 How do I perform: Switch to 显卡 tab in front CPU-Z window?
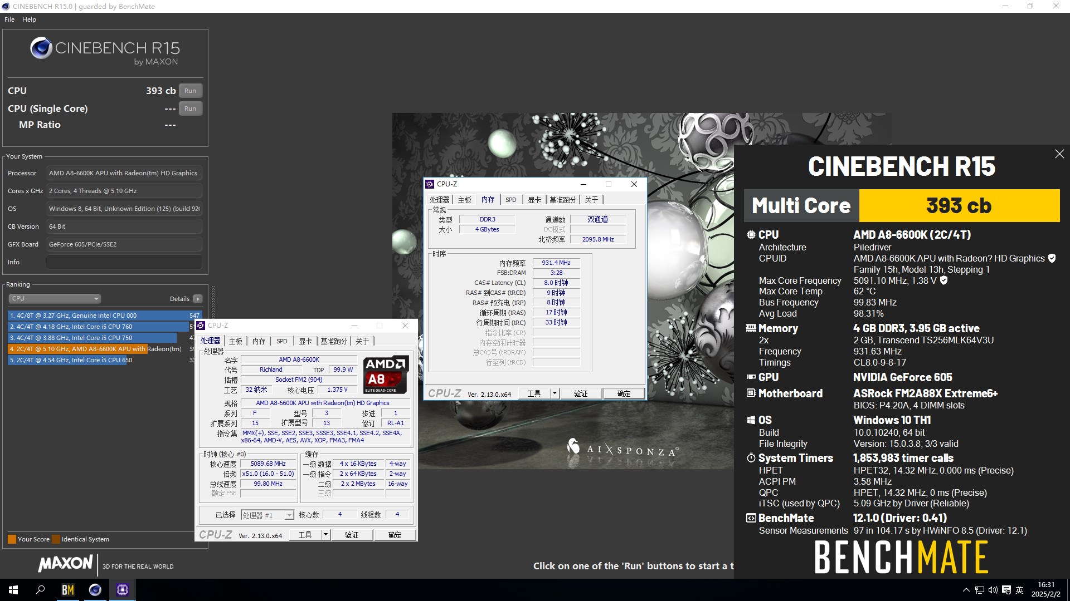(305, 341)
